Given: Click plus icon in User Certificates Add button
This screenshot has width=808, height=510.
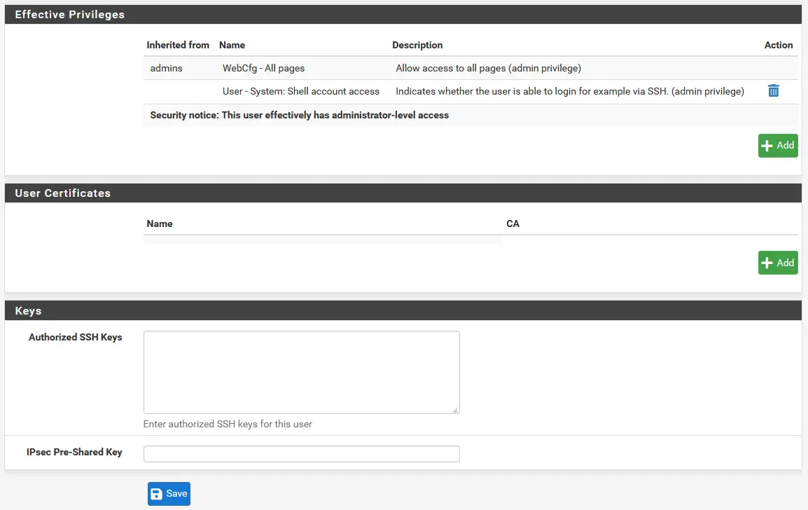Looking at the screenshot, I should pyautogui.click(x=767, y=263).
